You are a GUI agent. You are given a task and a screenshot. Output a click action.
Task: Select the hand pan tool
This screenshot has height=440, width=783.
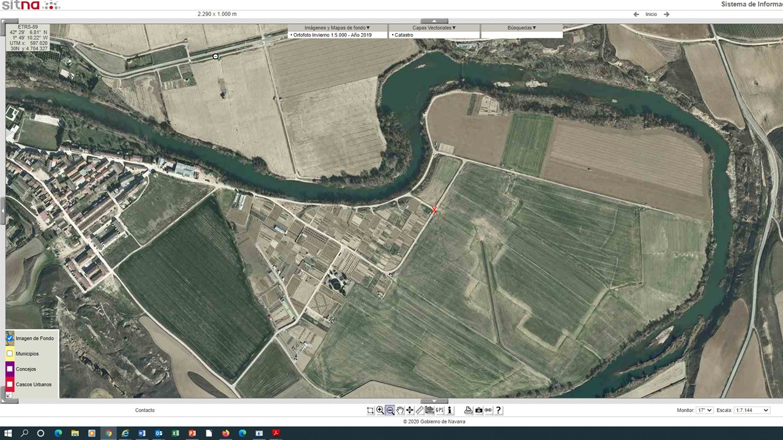(399, 411)
